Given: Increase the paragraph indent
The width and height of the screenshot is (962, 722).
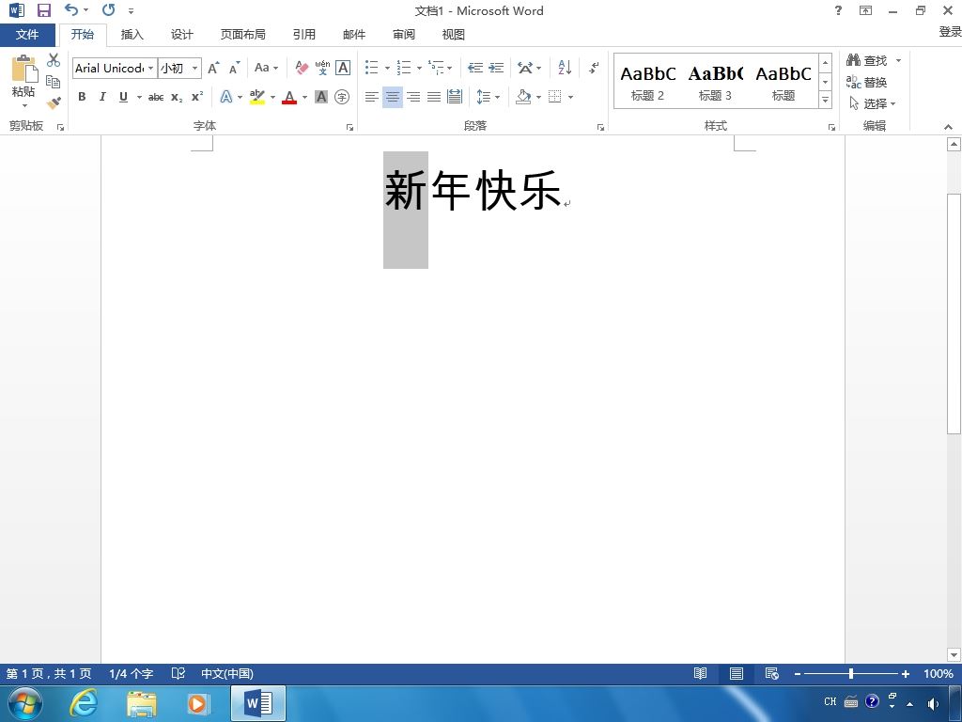Looking at the screenshot, I should pos(496,68).
